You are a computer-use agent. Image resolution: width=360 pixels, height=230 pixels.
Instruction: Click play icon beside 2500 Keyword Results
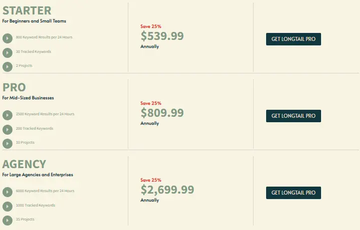[7, 115]
